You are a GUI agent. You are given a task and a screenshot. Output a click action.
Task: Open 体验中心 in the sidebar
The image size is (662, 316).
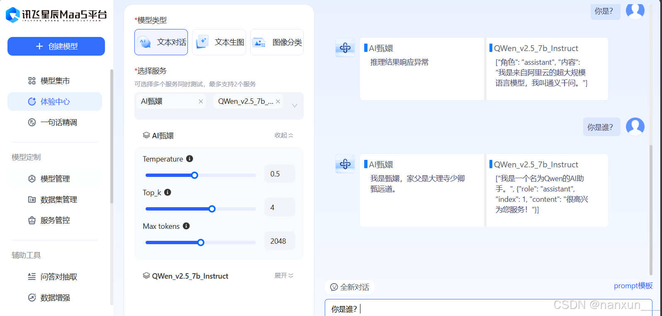pos(55,101)
